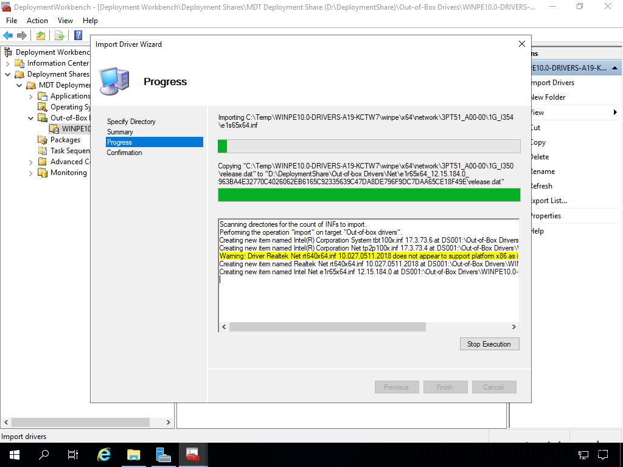Click the Out-of-Box Drivers node icon
This screenshot has width=623, height=467.
(43, 118)
